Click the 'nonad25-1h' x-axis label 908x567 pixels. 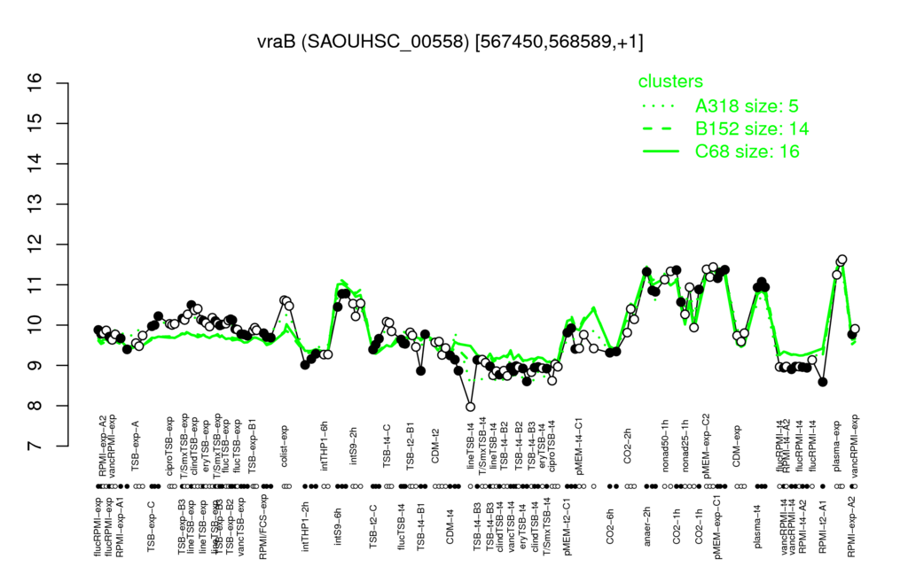(x=685, y=445)
